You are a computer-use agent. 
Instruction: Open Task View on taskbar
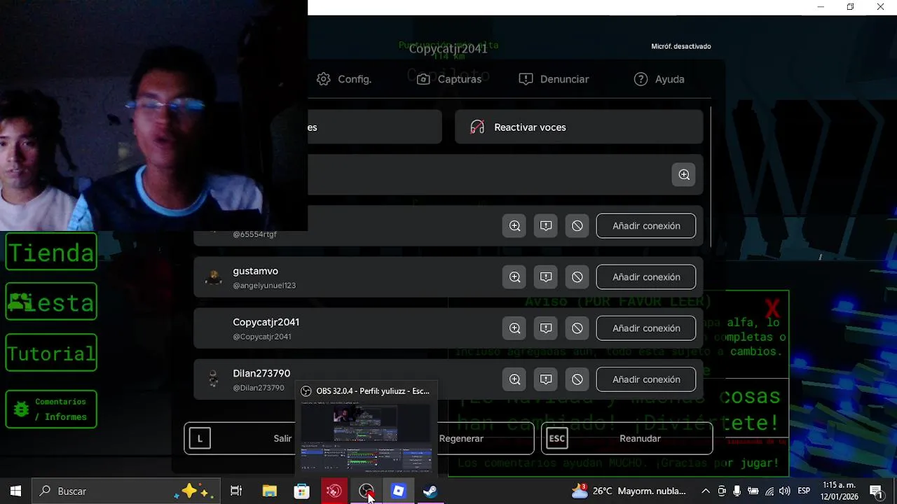[x=236, y=491]
